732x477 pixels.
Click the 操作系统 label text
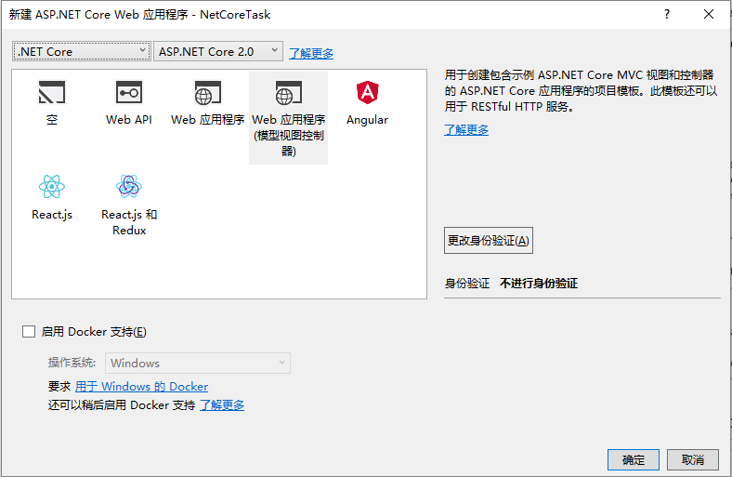point(72,363)
